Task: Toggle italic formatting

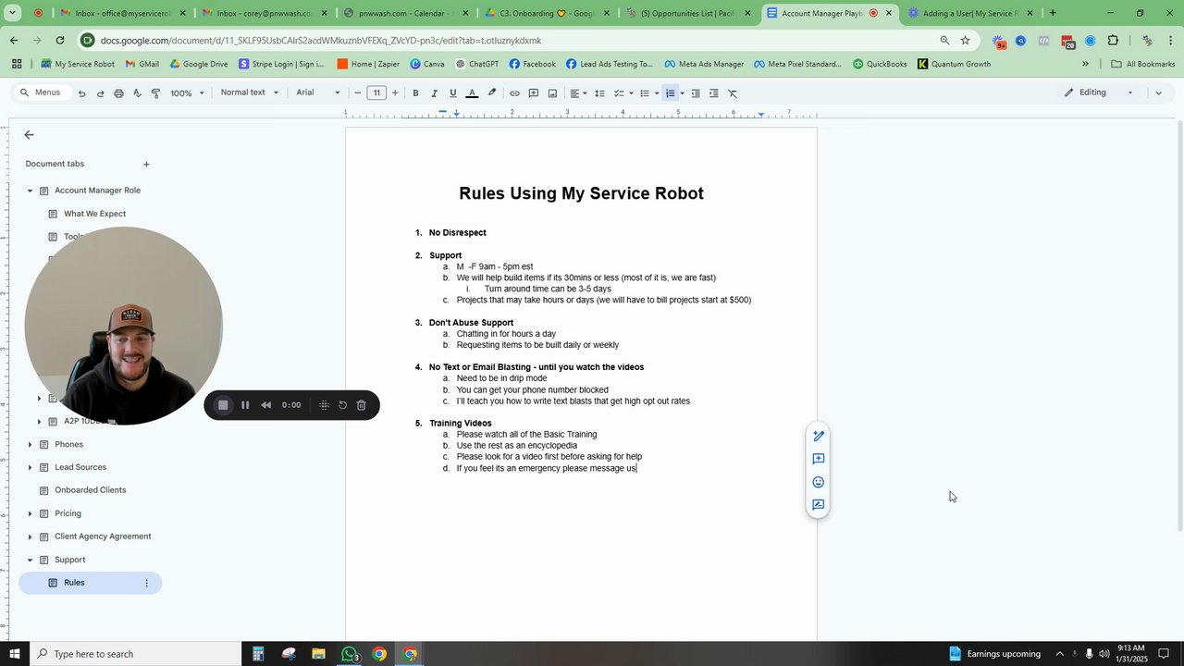Action: point(434,93)
